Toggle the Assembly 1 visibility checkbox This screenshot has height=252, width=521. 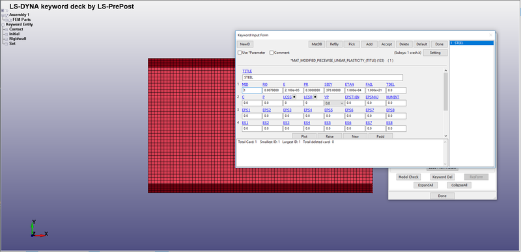coord(7,15)
